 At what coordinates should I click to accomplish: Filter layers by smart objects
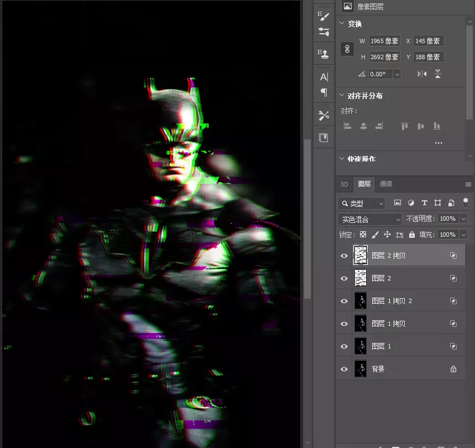coord(451,202)
